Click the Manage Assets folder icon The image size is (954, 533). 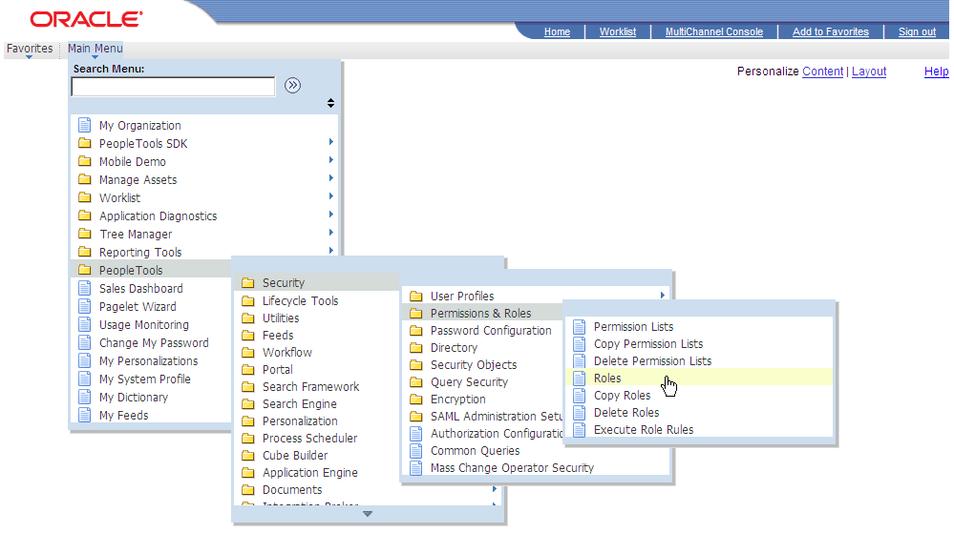tap(85, 180)
